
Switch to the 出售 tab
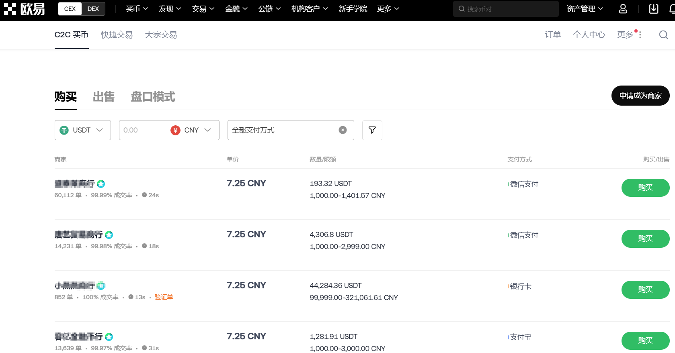click(x=104, y=97)
